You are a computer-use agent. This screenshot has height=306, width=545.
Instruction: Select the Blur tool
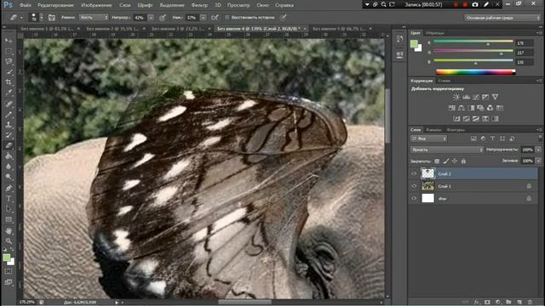click(9, 167)
